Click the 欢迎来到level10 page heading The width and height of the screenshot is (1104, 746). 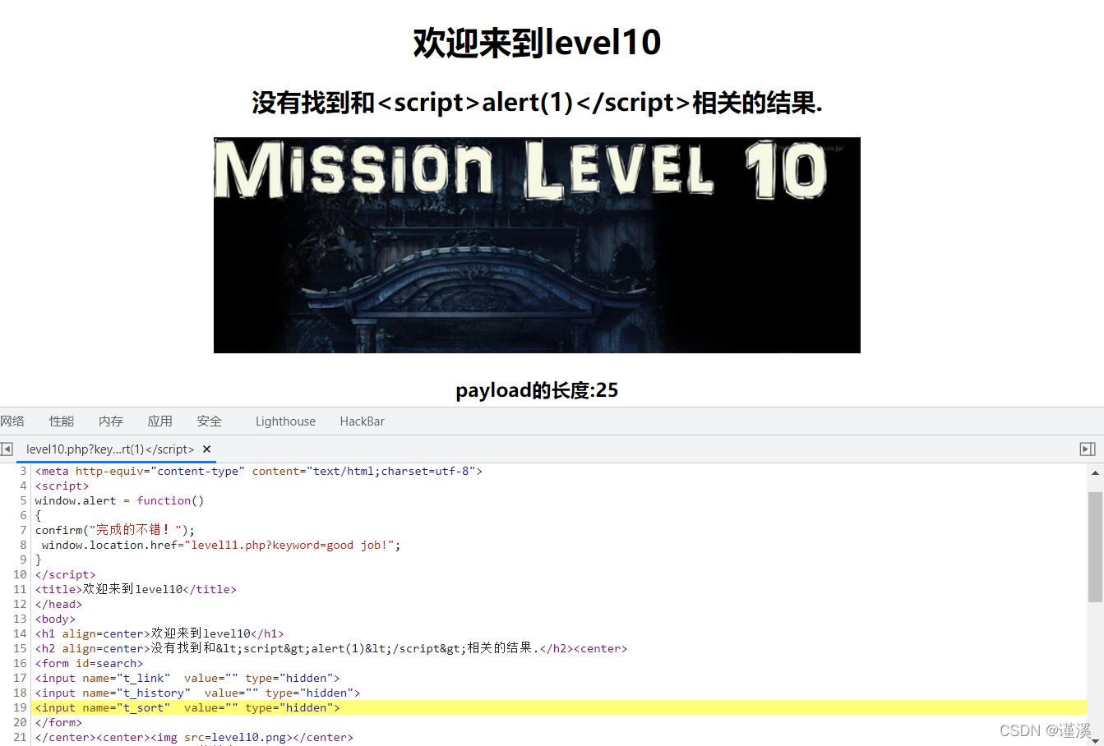tap(537, 42)
